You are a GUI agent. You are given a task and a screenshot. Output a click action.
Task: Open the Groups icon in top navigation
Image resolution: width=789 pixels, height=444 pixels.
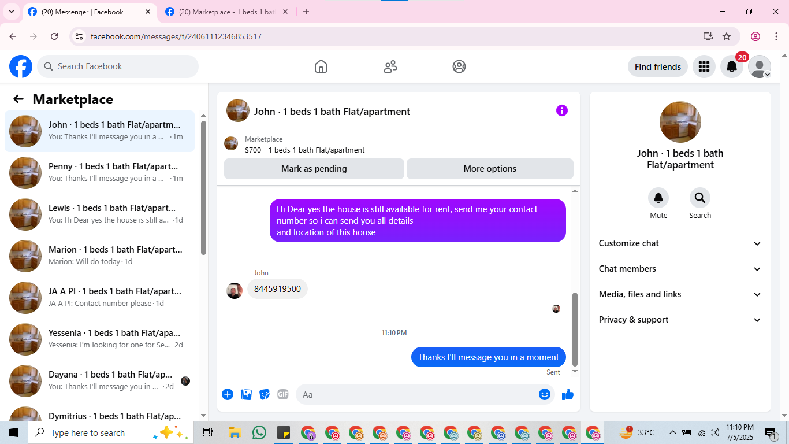(459, 66)
